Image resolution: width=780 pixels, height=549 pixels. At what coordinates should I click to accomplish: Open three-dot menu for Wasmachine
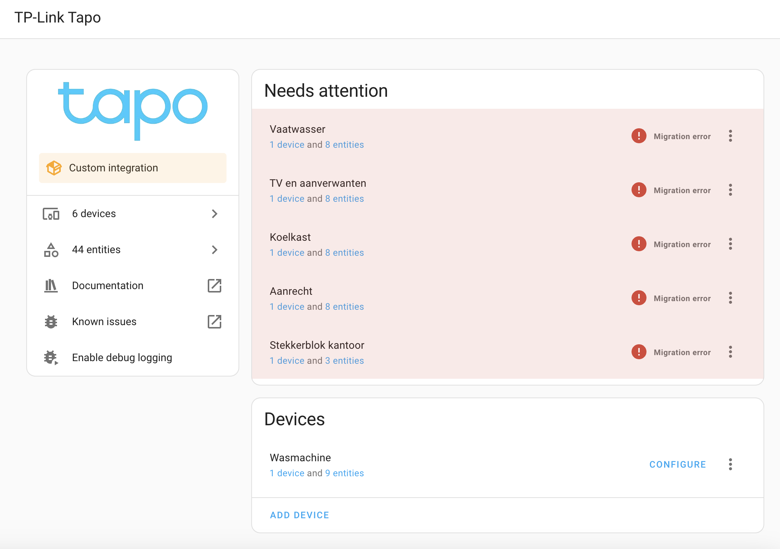[x=730, y=465]
